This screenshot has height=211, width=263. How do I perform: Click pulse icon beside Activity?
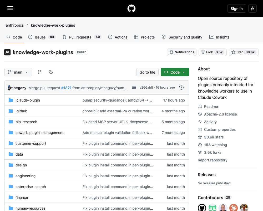click(200, 122)
